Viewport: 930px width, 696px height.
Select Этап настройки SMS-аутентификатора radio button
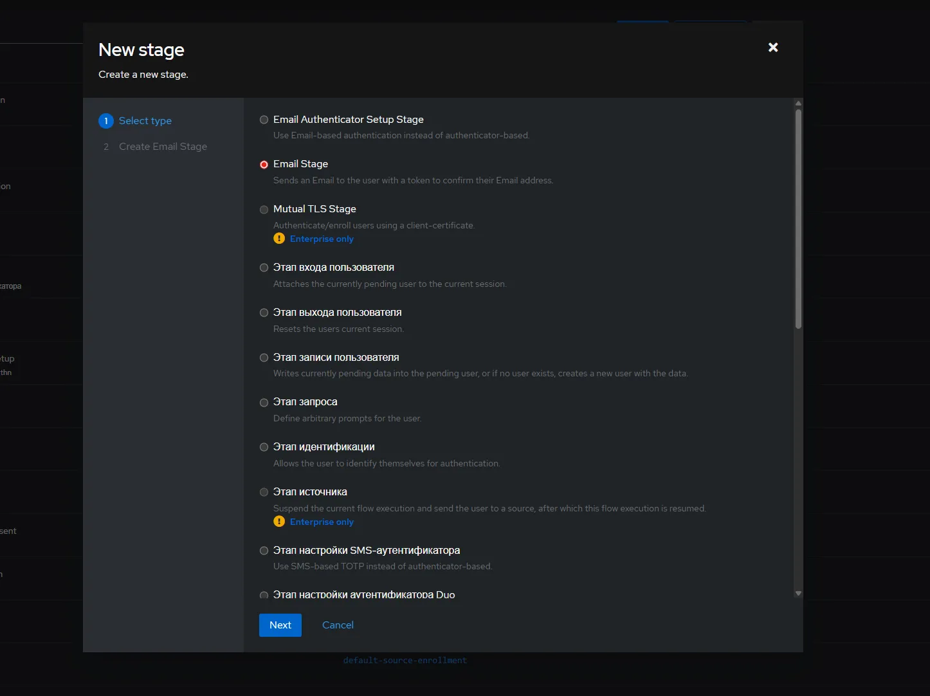coord(264,551)
